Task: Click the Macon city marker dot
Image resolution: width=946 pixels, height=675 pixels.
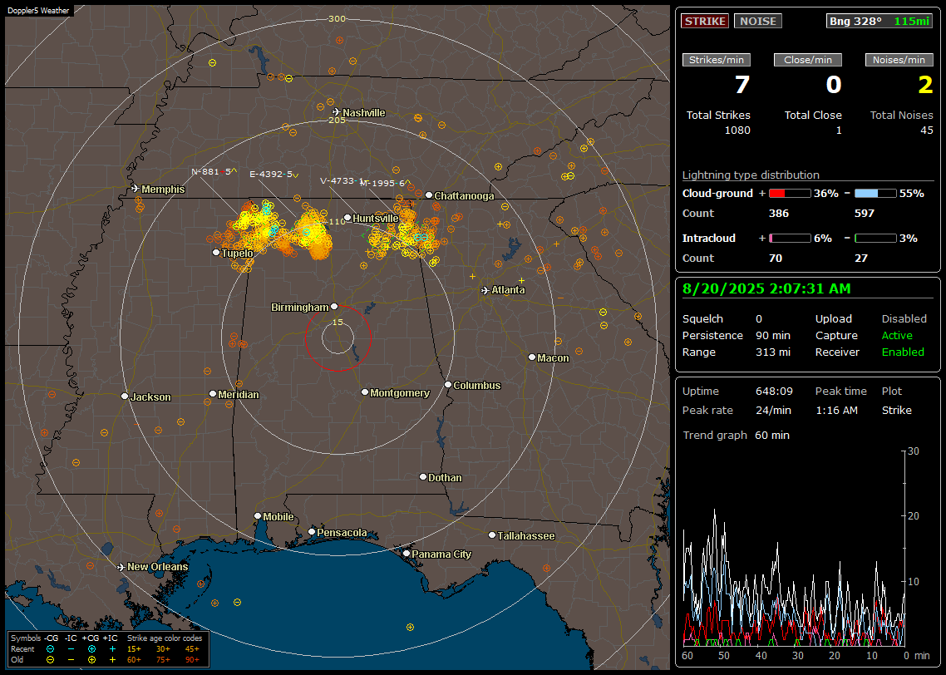Action: [532, 357]
